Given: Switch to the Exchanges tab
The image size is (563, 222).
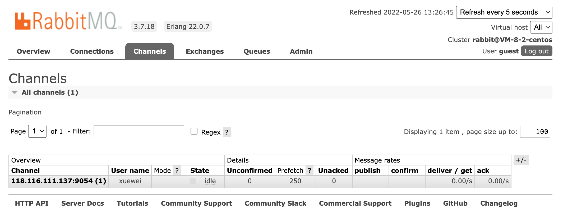Looking at the screenshot, I should (205, 51).
